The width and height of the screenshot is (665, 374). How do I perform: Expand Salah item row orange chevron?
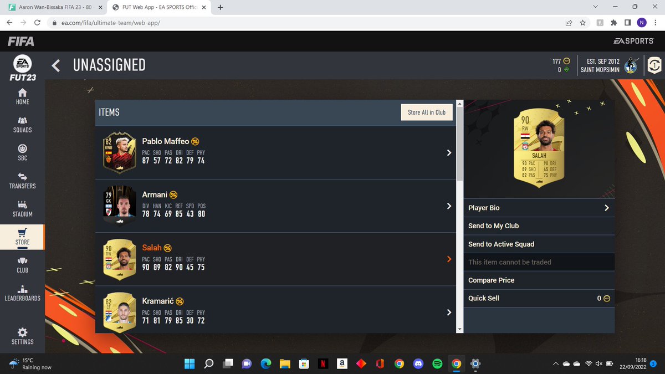[449, 259]
